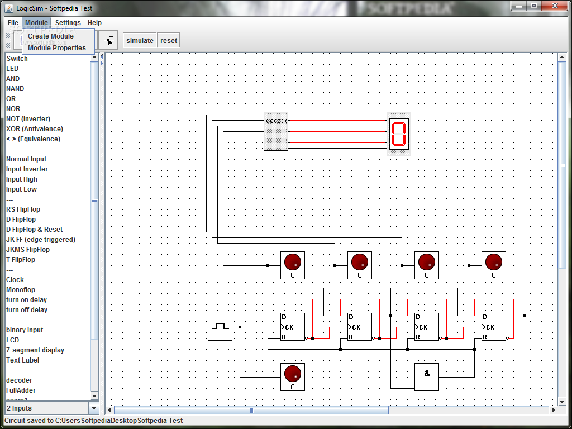Start the circuit with the simulate button
The width and height of the screenshot is (572, 429).
click(x=140, y=40)
